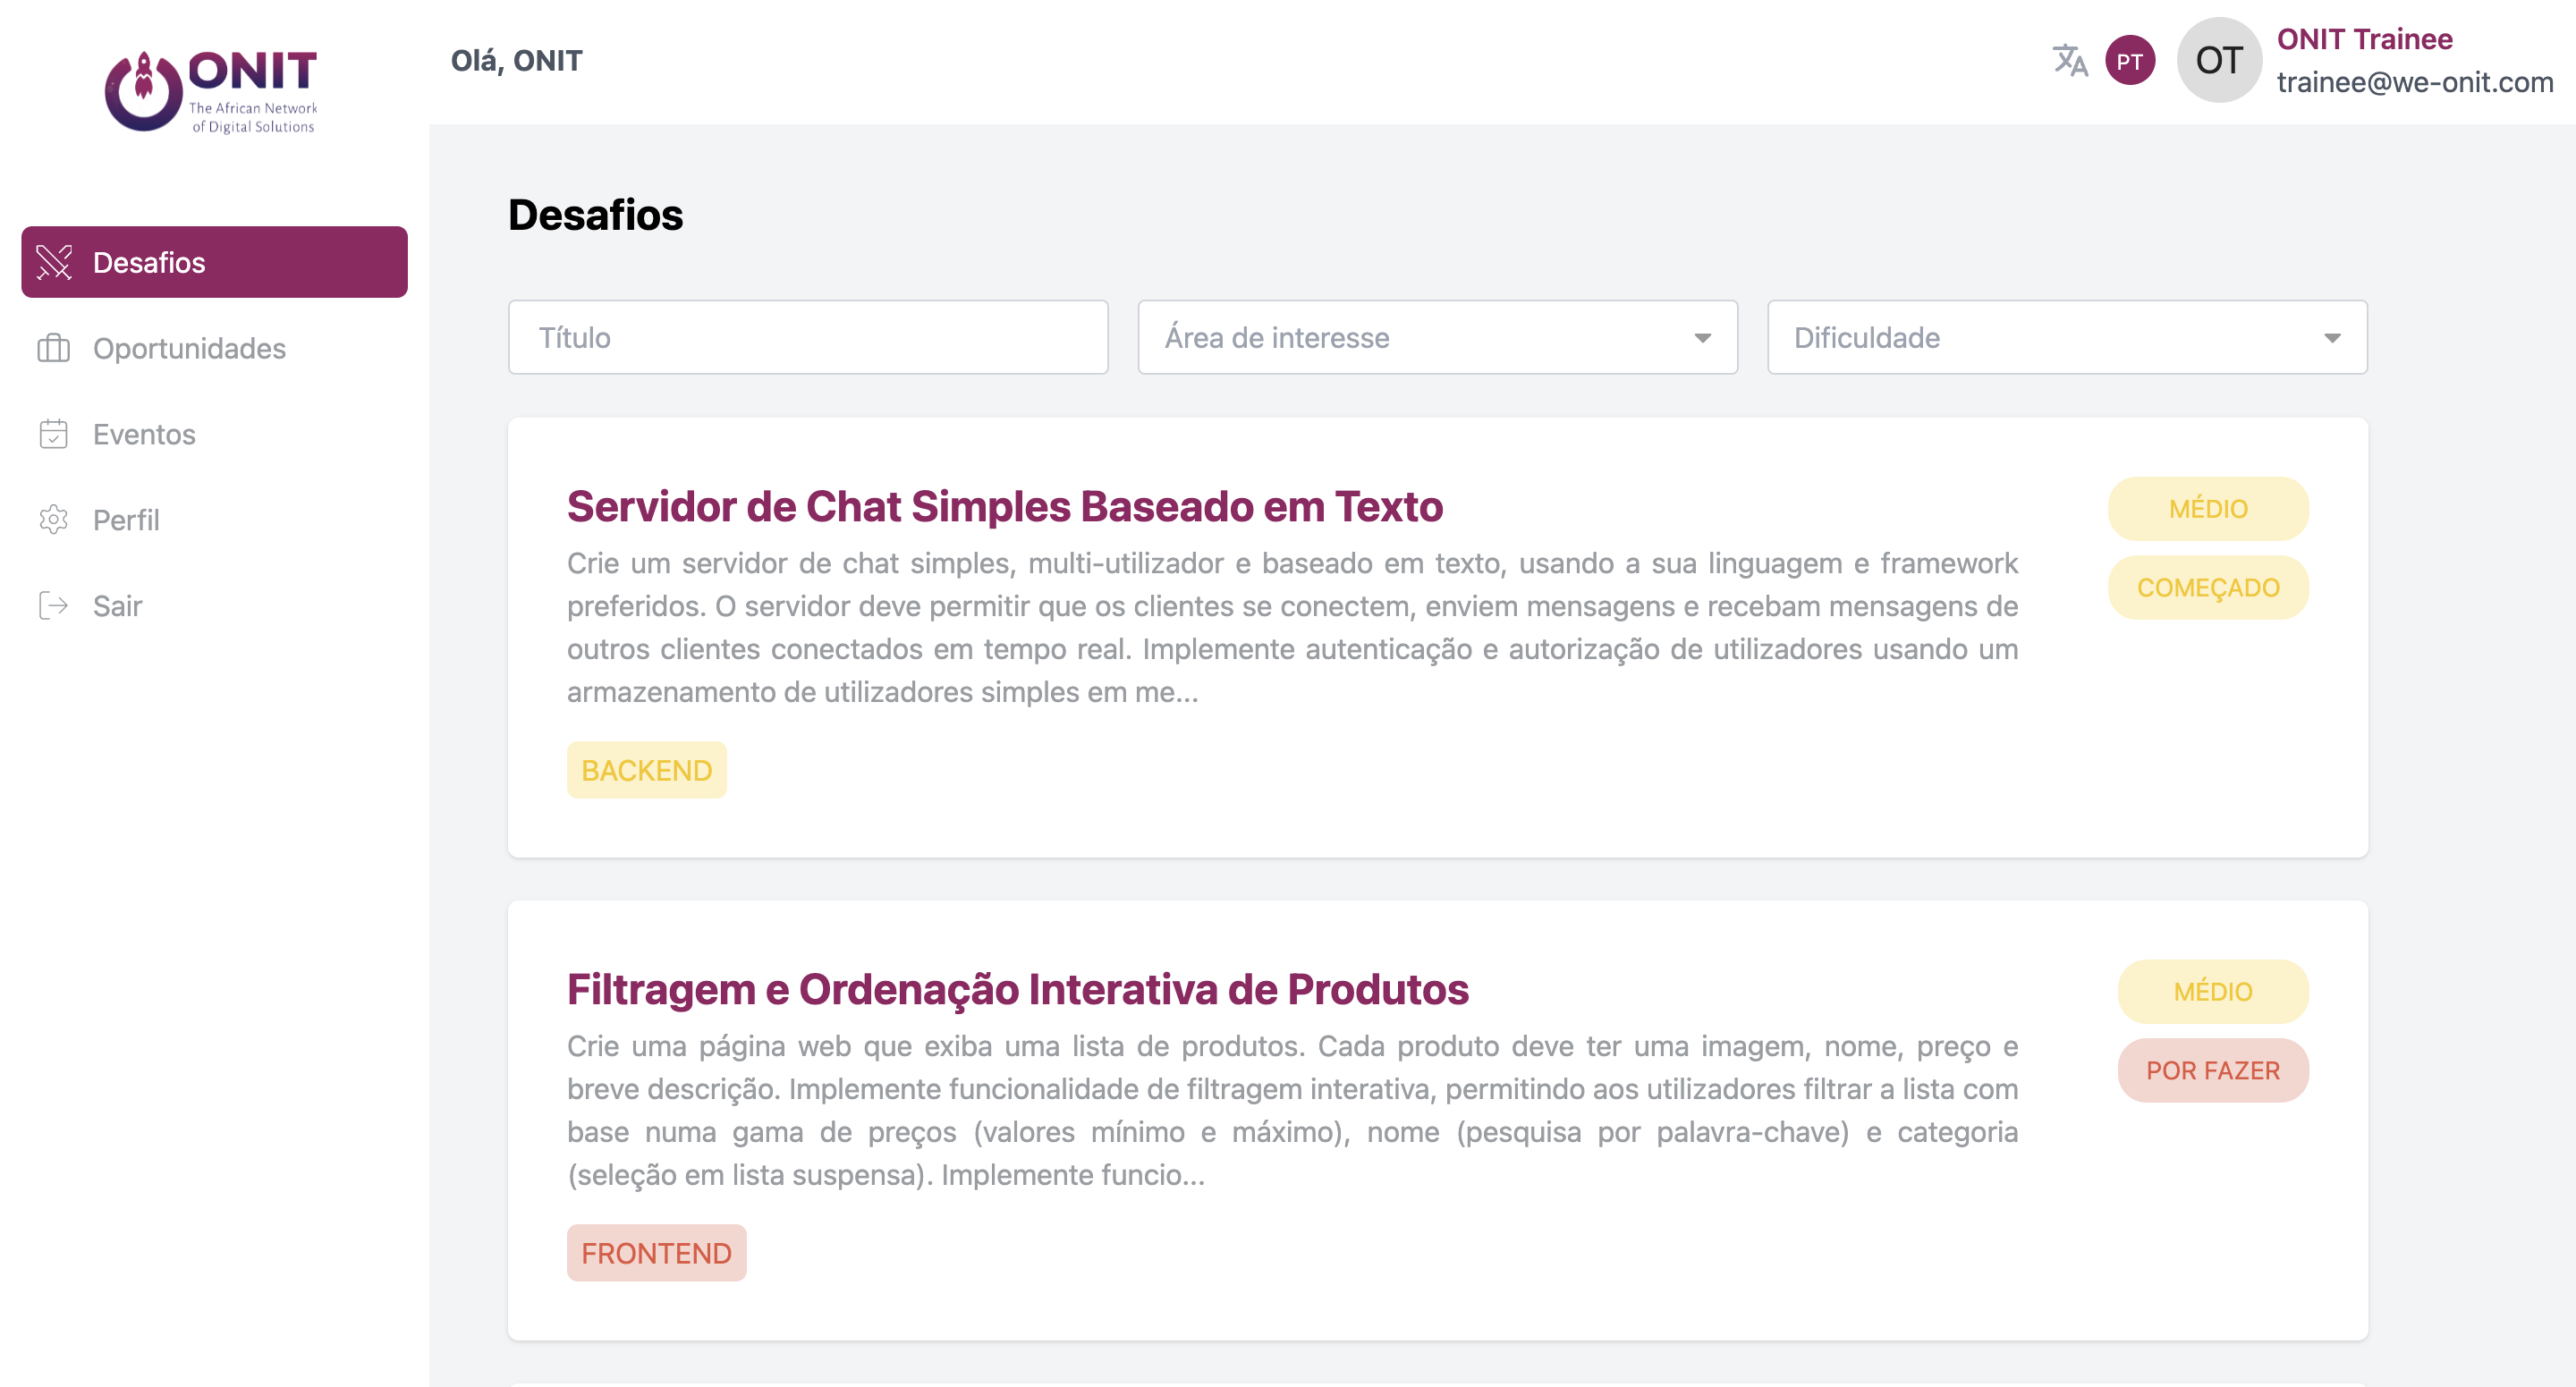Click the Área de interesse dropdown arrow
Viewport: 2576px width, 1387px height.
pyautogui.click(x=1702, y=338)
